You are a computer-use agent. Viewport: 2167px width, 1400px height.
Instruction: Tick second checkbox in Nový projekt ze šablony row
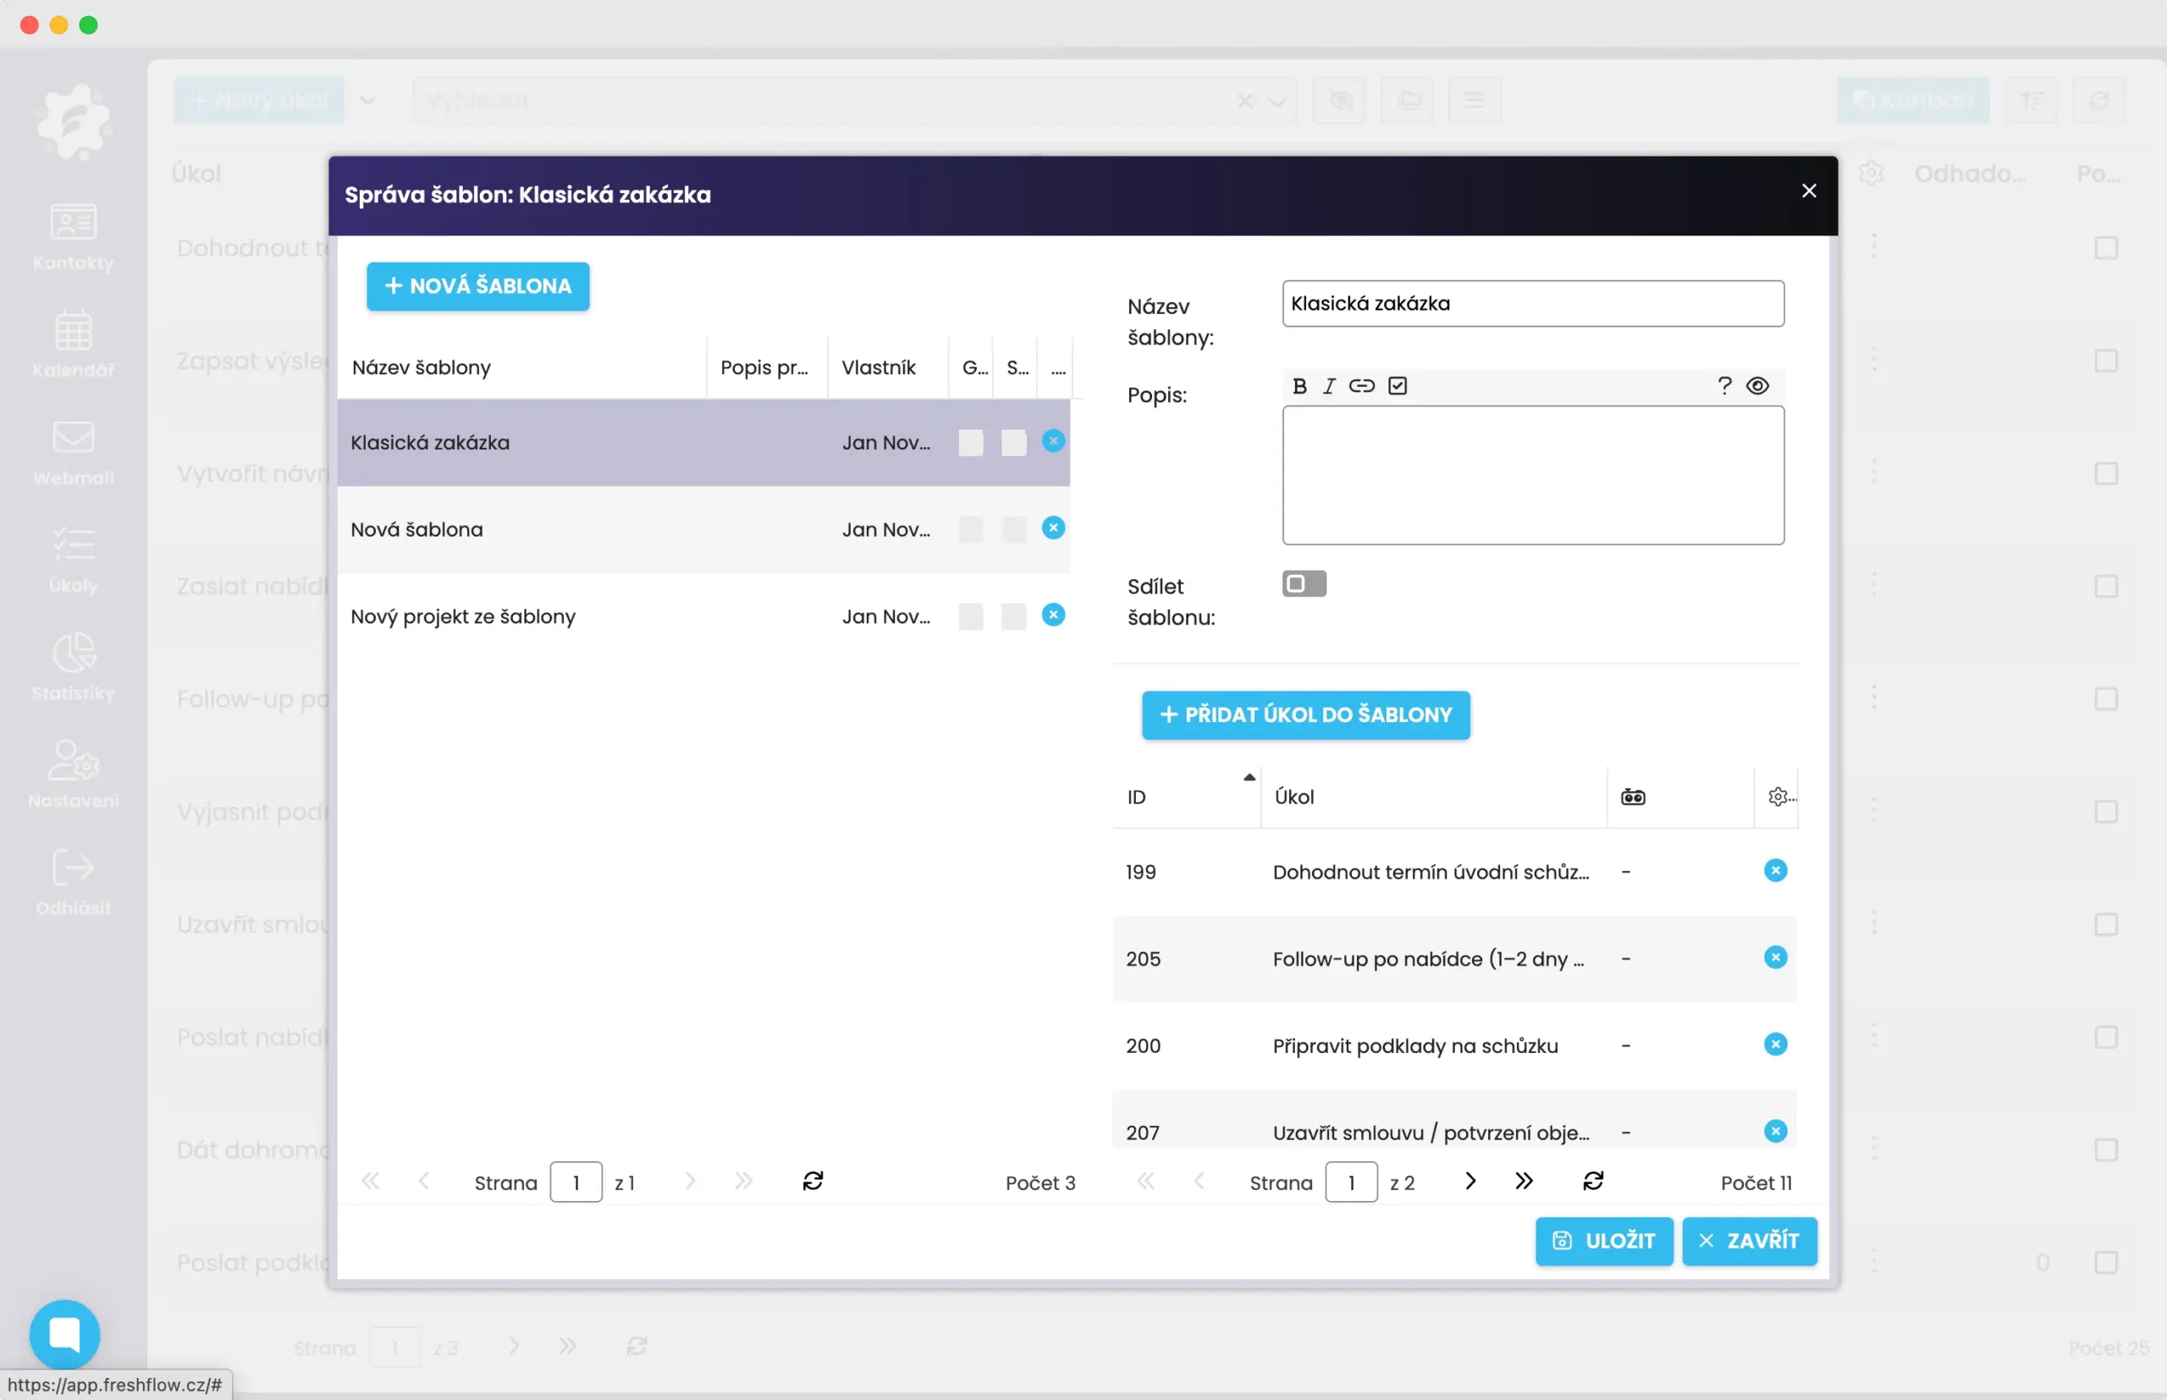1012,616
